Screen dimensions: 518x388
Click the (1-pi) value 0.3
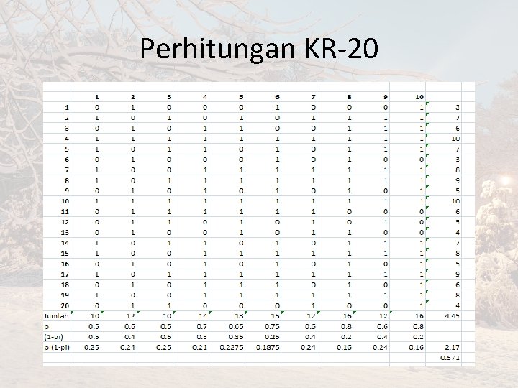[201, 337]
